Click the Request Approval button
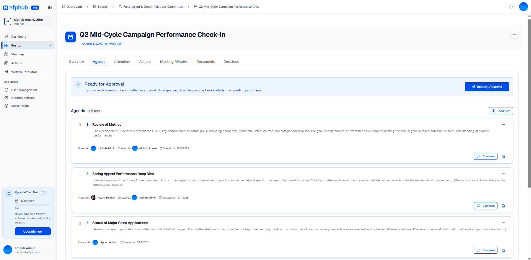Image resolution: width=531 pixels, height=260 pixels. [x=486, y=87]
